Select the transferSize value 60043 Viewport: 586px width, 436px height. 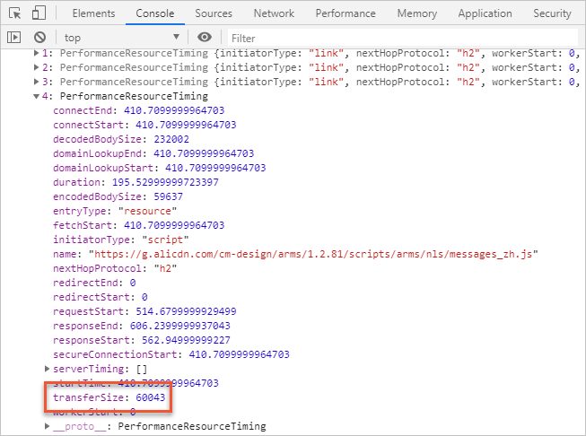[151, 397]
